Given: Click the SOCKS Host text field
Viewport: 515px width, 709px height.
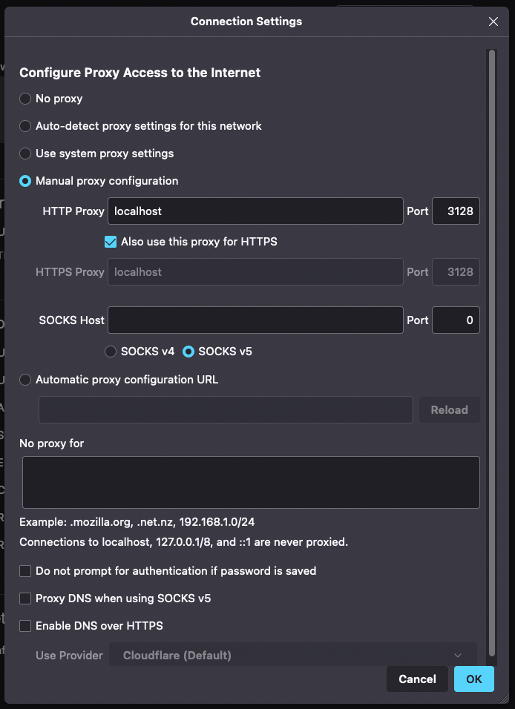Looking at the screenshot, I should (x=255, y=320).
